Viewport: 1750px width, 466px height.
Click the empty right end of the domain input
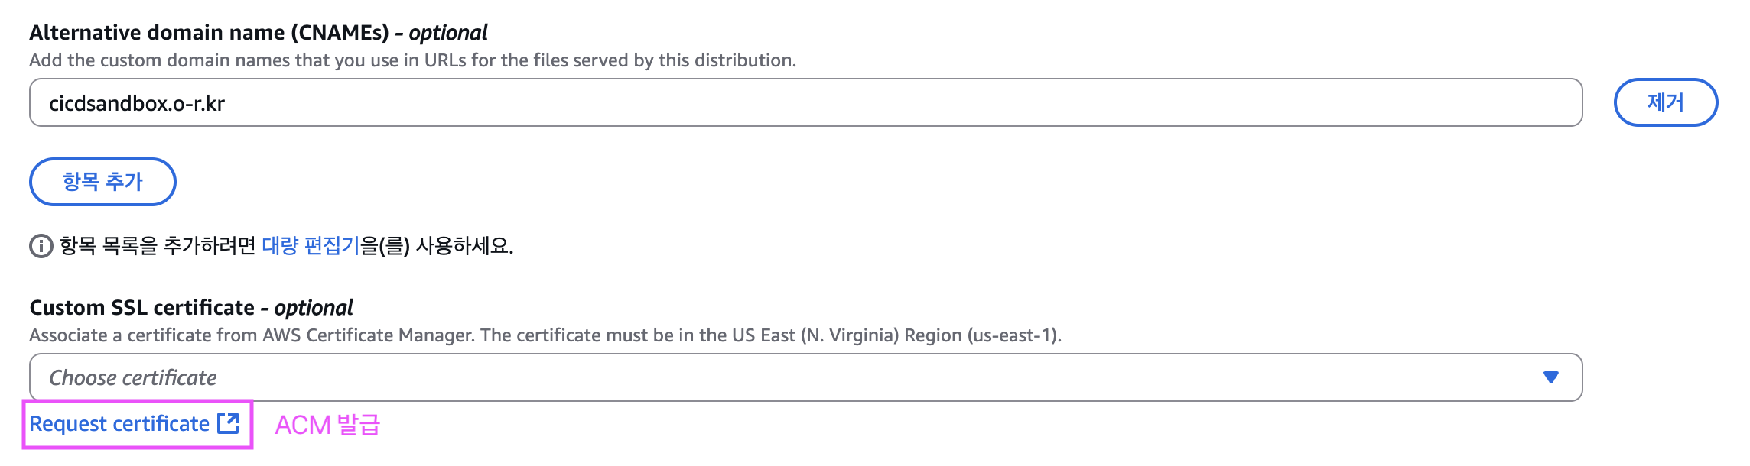point(1453,103)
